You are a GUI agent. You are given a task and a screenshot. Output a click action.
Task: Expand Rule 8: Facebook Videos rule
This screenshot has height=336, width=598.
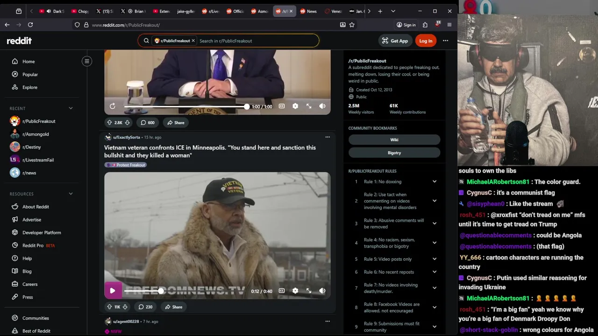(x=395, y=308)
